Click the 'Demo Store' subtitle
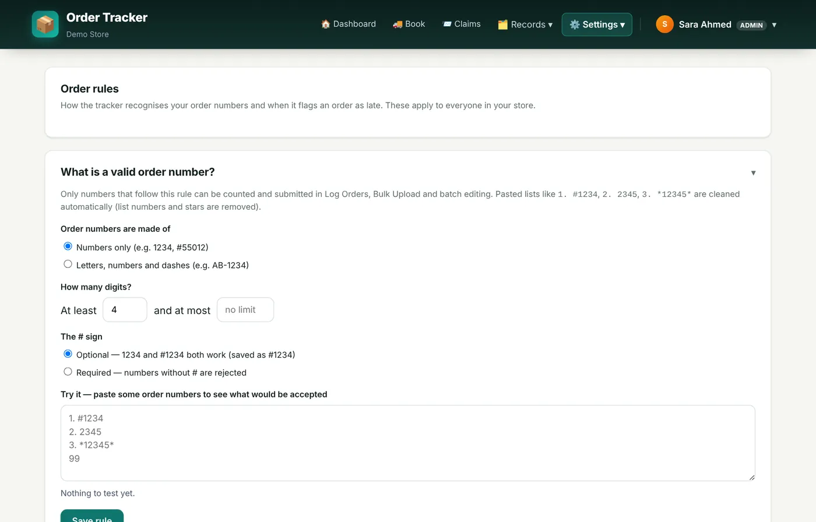 pos(87,34)
